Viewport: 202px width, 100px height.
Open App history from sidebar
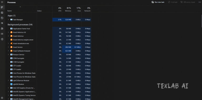click(2, 18)
